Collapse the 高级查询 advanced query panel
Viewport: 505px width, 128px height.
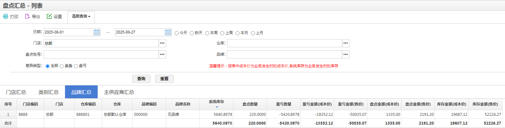pos(81,16)
